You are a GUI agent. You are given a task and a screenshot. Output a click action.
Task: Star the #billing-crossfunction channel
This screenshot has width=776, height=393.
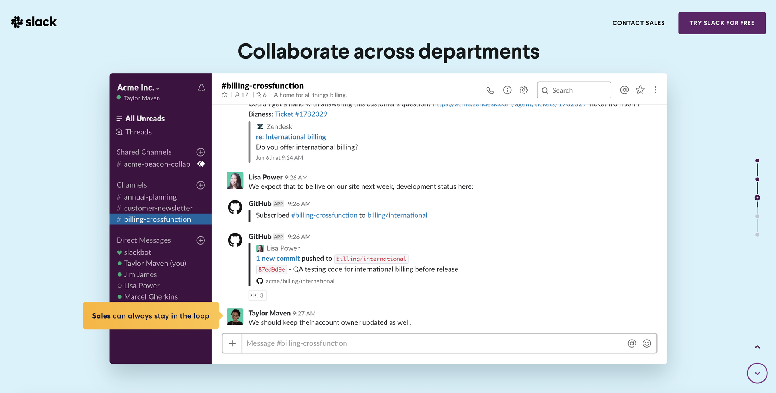coord(225,95)
